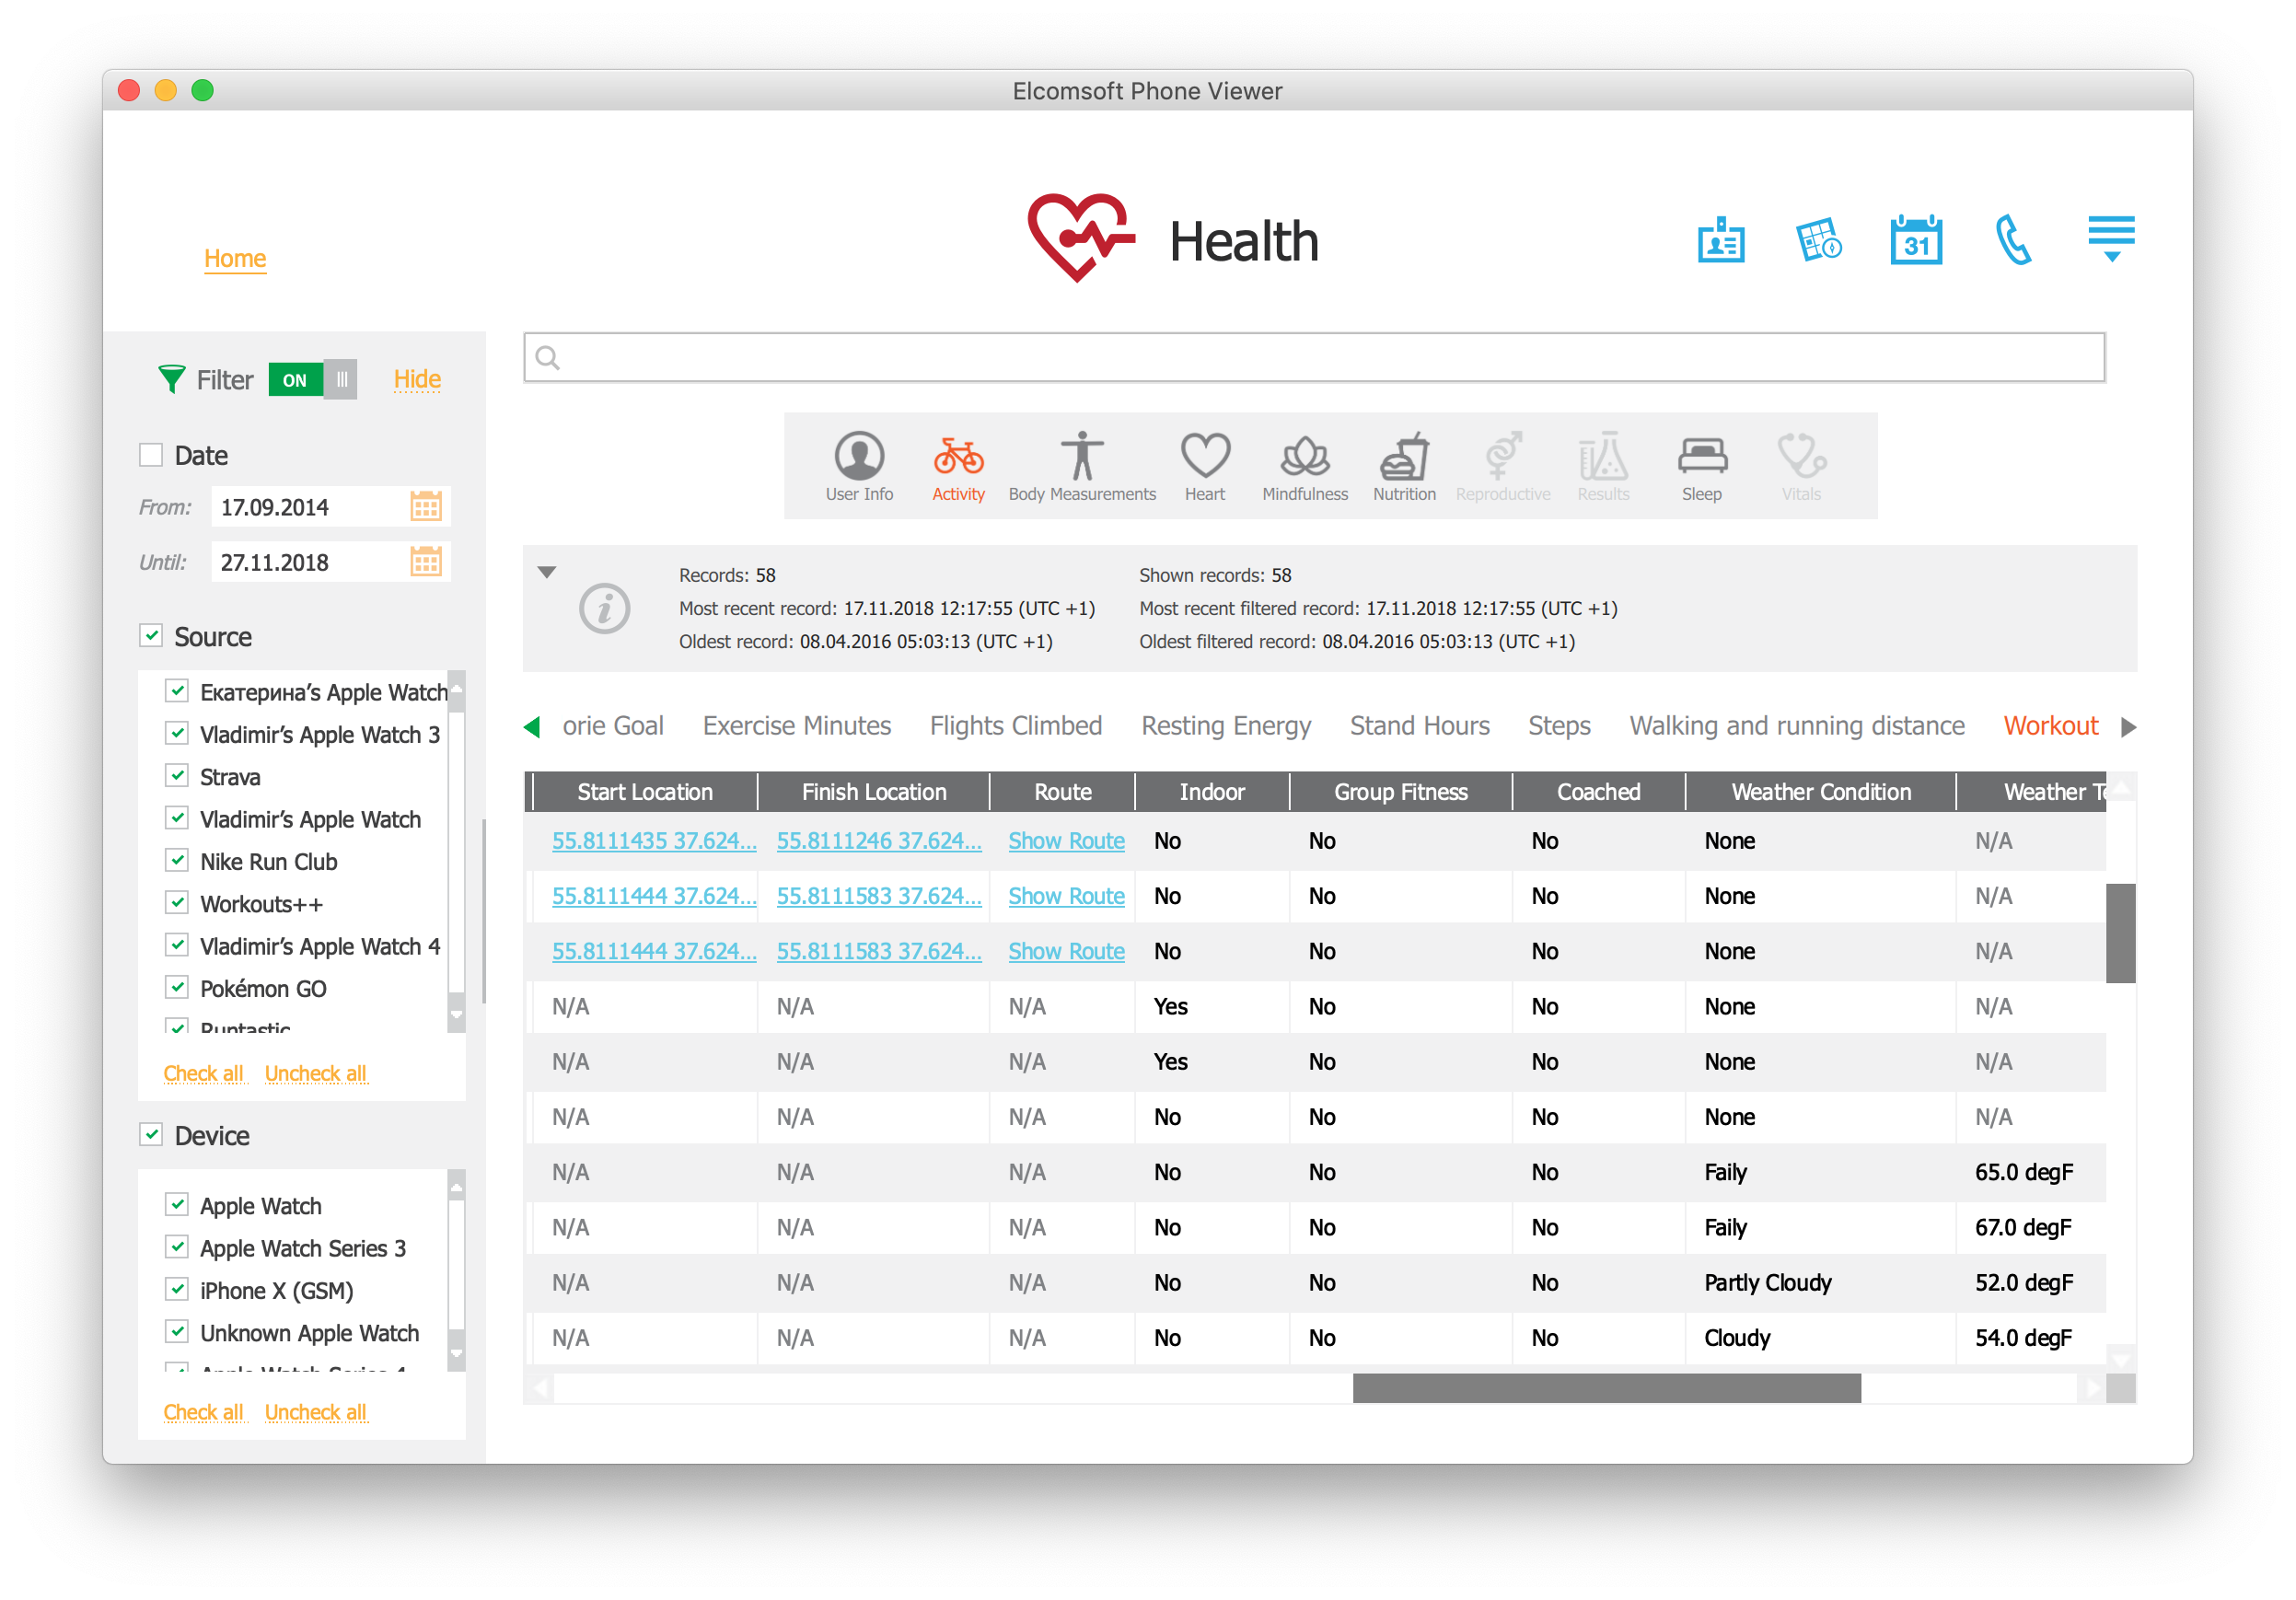The width and height of the screenshot is (2296, 1600).
Task: Turn off the Filter ON switch
Action: tap(312, 380)
